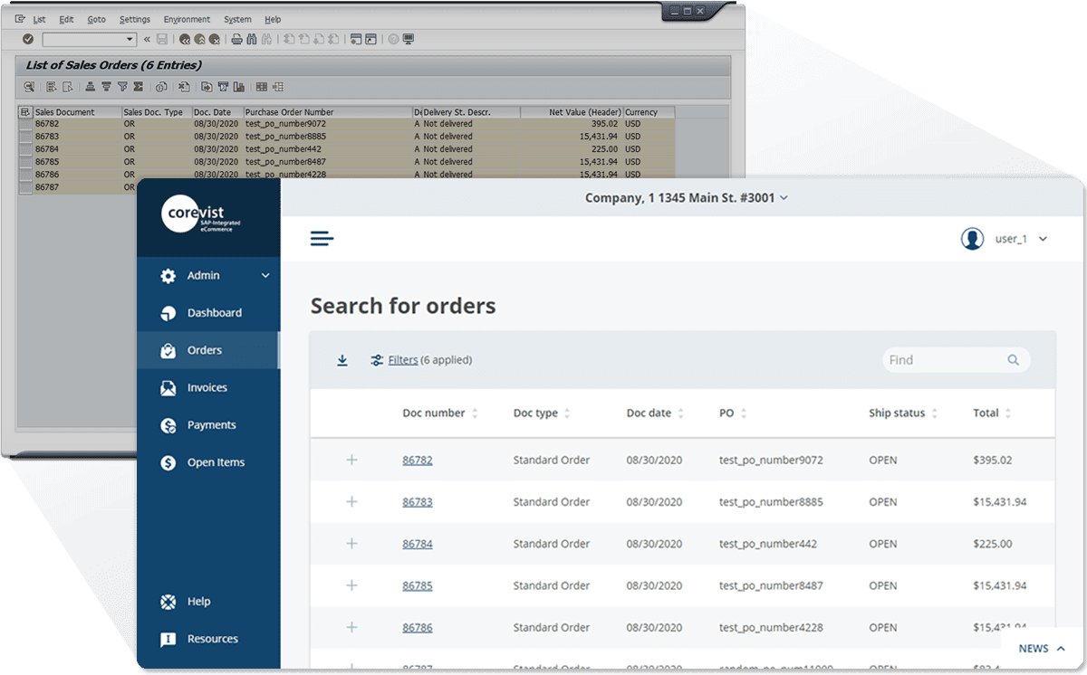The image size is (1087, 675).
Task: Open Invoices in Corevist sidebar
Action: (x=208, y=387)
